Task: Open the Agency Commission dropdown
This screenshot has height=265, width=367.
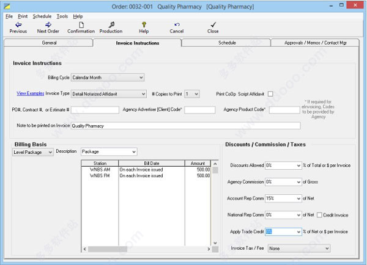Action: [x=283, y=182]
